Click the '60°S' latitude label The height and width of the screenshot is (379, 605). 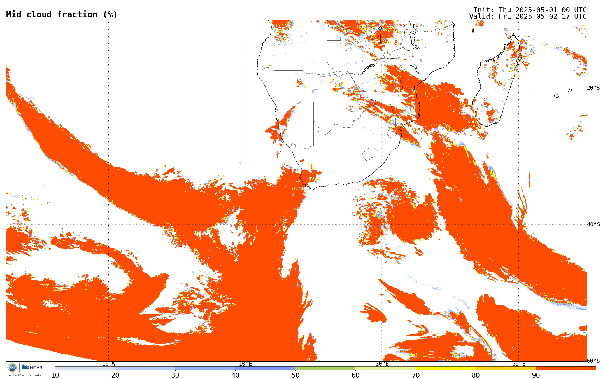[x=594, y=361]
